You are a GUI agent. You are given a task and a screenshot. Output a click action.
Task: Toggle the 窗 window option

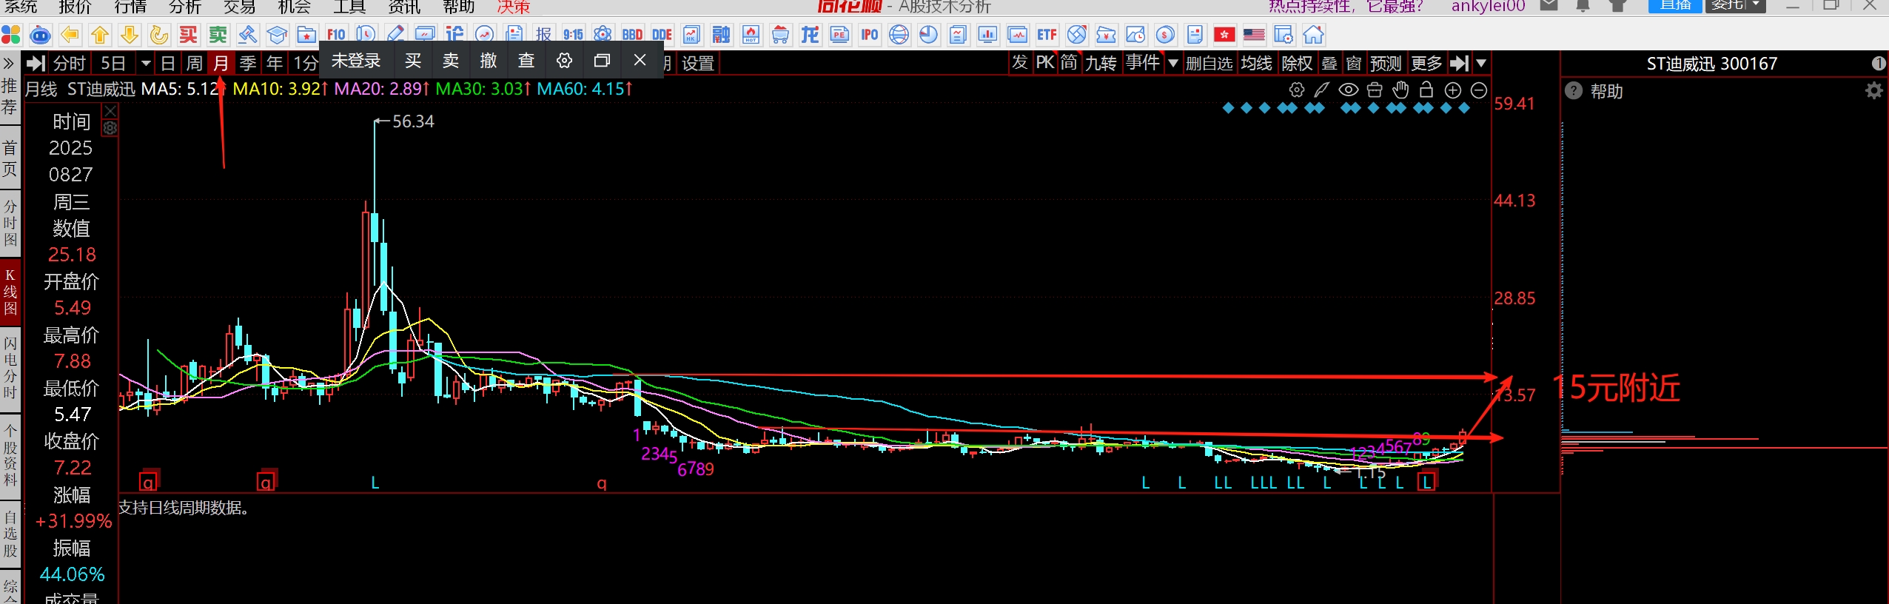coord(1354,63)
